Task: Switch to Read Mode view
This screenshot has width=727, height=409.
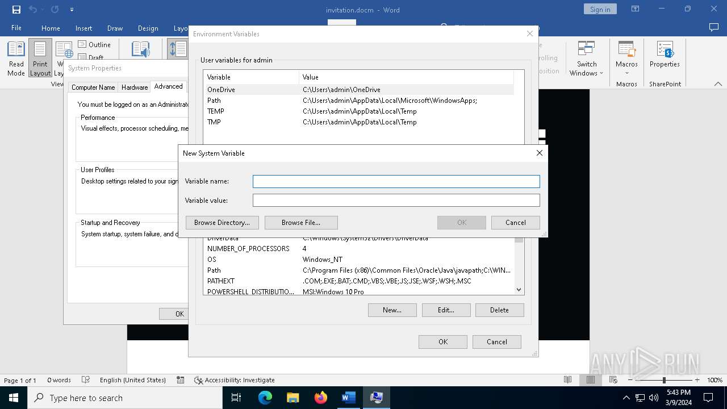Action: (x=16, y=59)
